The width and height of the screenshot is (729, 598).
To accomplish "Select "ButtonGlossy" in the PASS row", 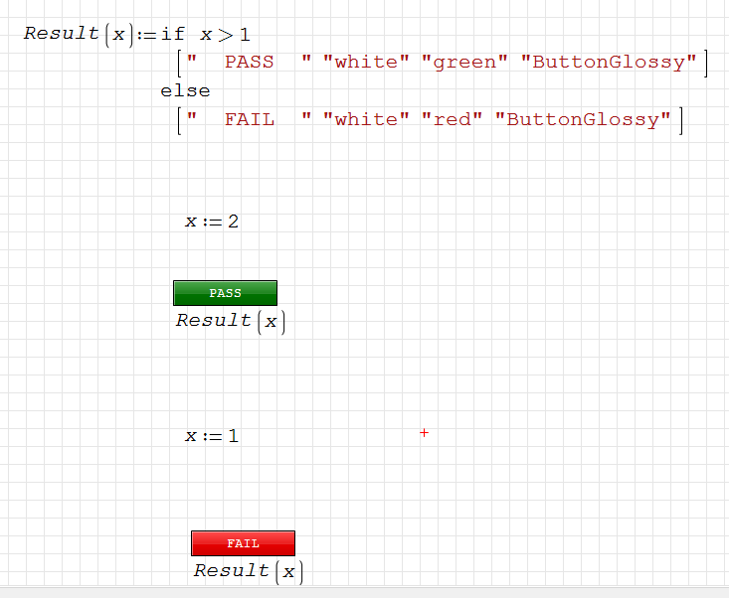I will 609,63.
